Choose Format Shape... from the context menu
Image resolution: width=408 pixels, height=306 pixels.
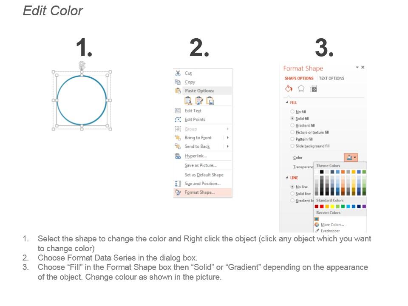pos(199,193)
